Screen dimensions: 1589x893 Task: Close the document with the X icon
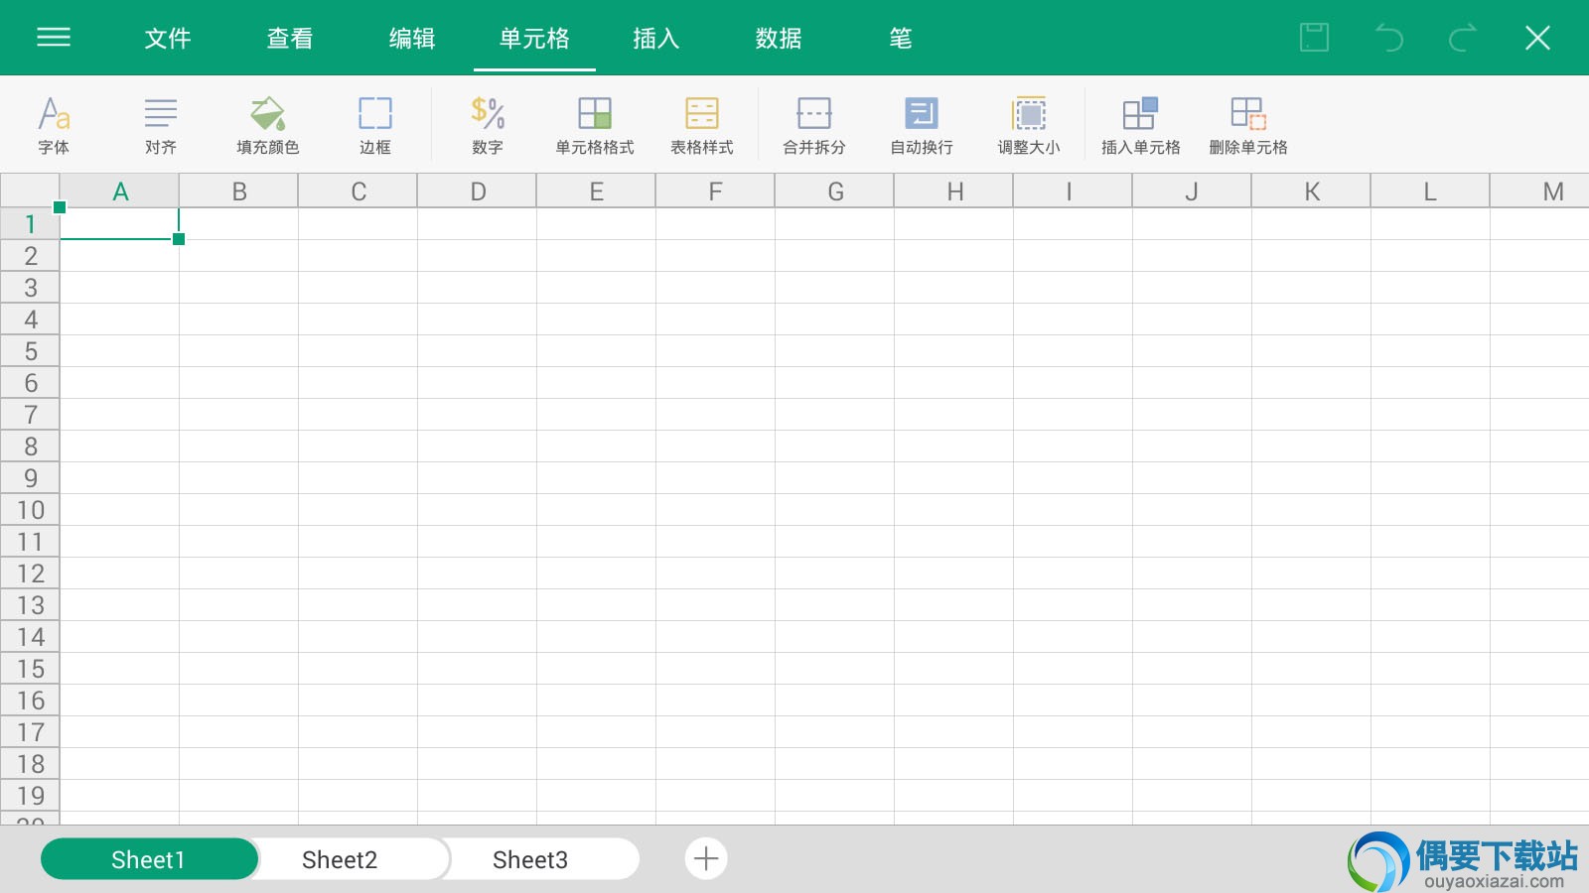(x=1537, y=38)
